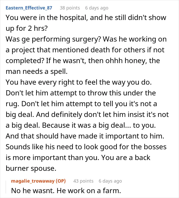This screenshot has width=179, height=198.
Task: Open the top comment's '6 days ago' permalink
Action: [x=97, y=8]
